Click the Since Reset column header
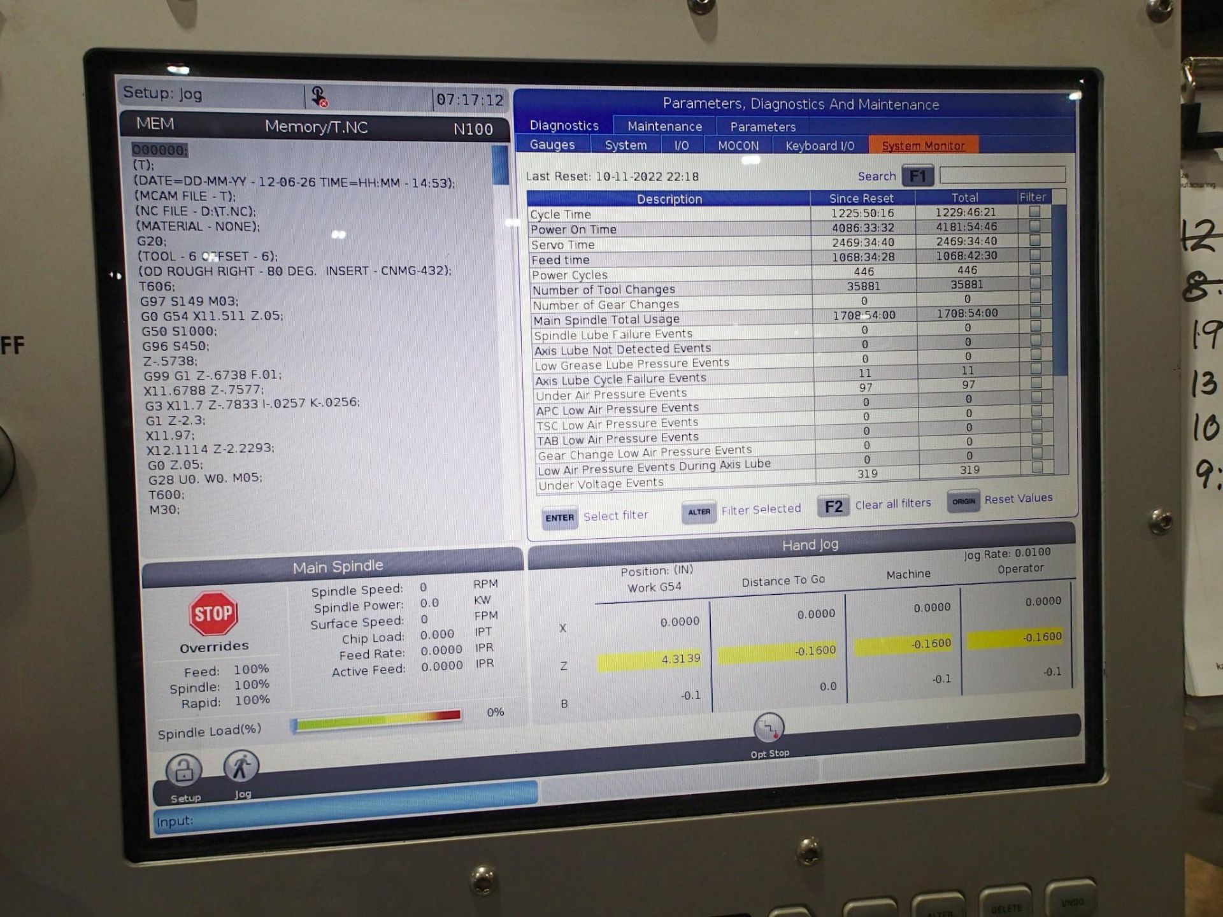Image resolution: width=1223 pixels, height=917 pixels. click(861, 198)
